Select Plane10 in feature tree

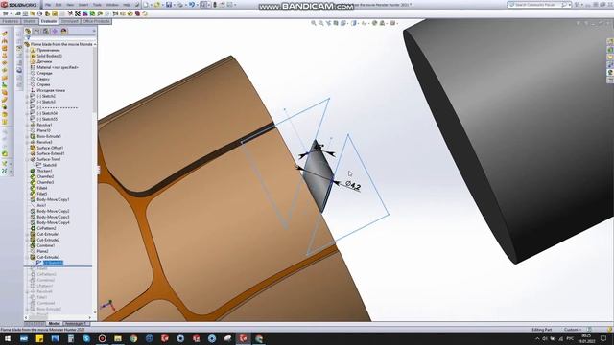43,130
